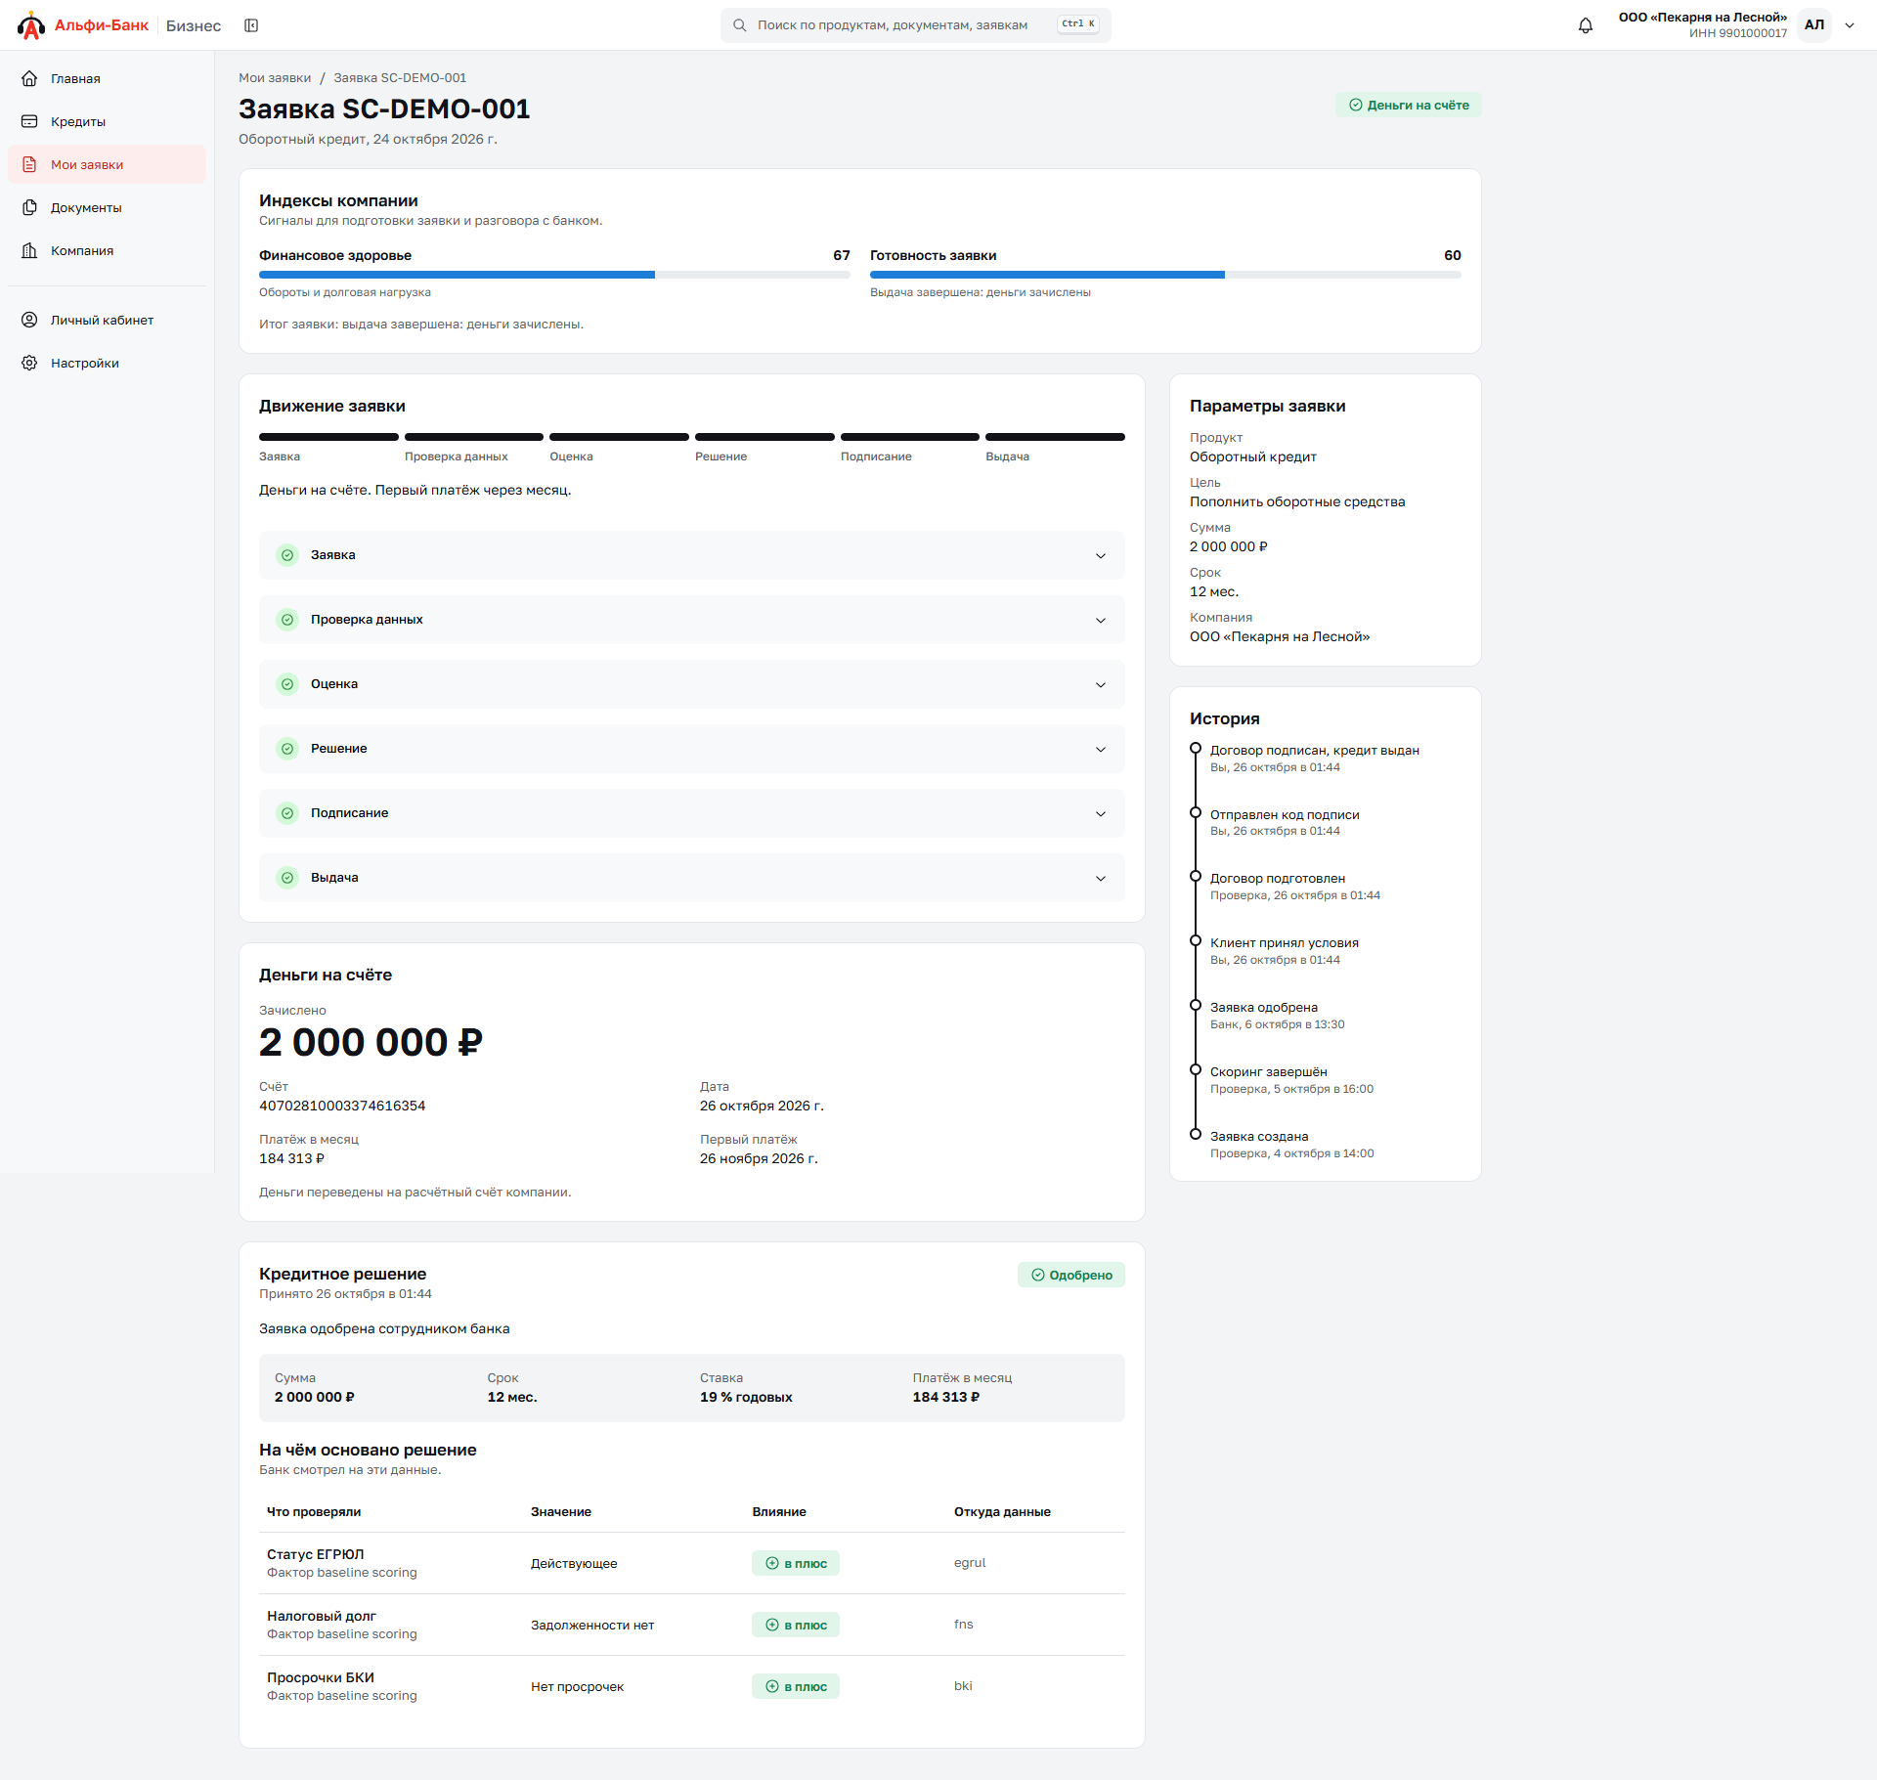Expand the Подписание step chevron

[x=1101, y=813]
